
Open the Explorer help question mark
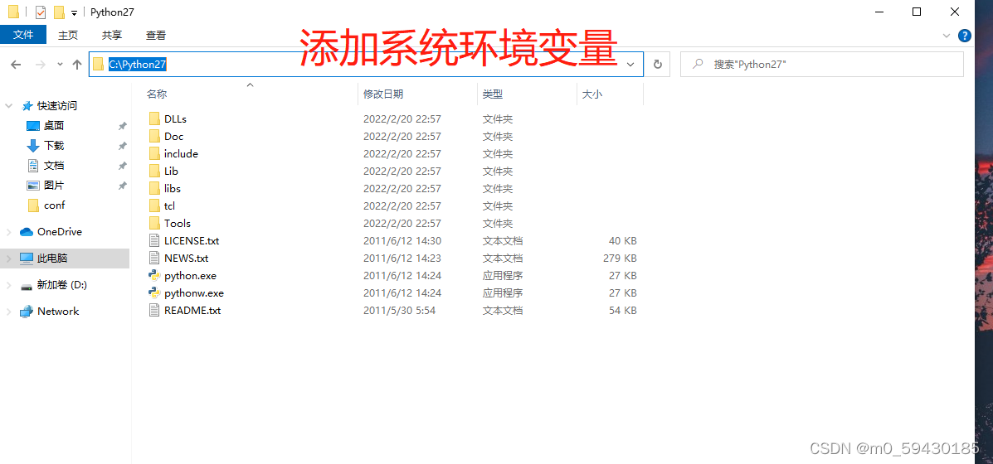tap(965, 36)
